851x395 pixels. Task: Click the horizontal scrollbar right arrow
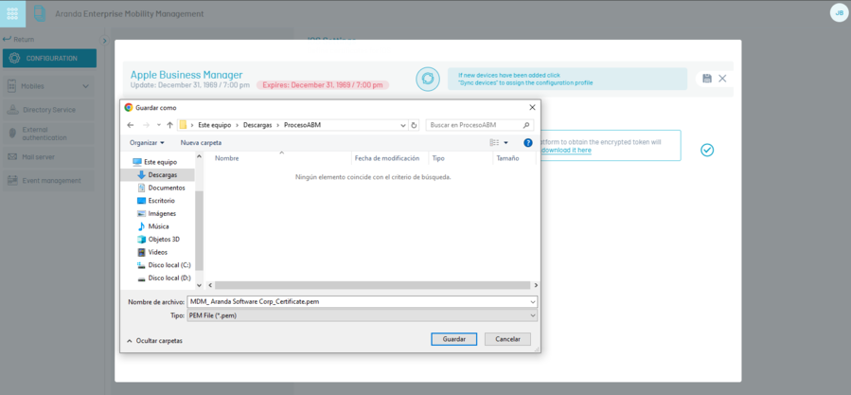click(x=536, y=285)
